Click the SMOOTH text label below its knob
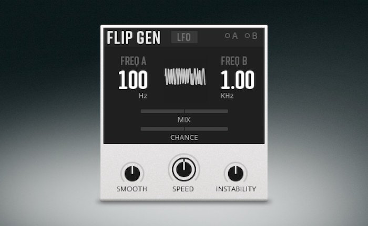 point(132,189)
